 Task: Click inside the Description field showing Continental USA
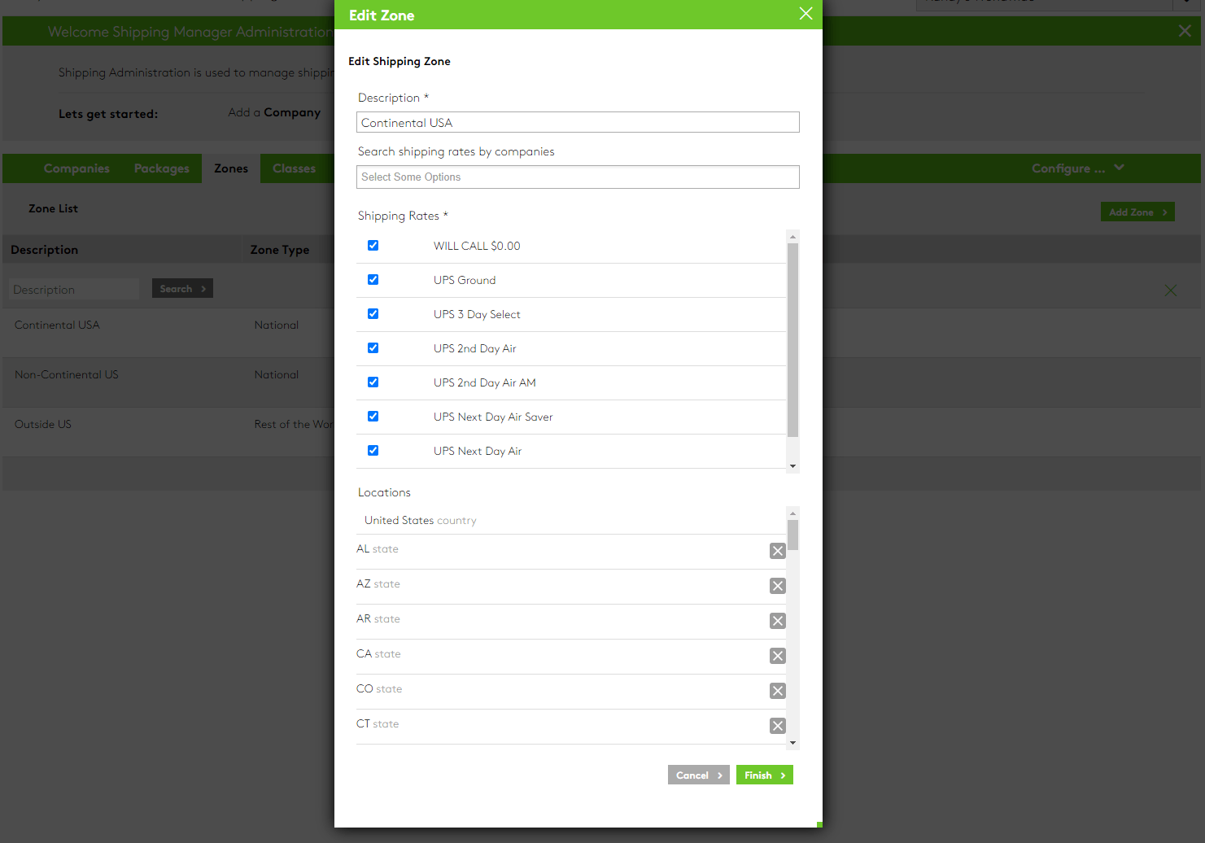(x=577, y=122)
